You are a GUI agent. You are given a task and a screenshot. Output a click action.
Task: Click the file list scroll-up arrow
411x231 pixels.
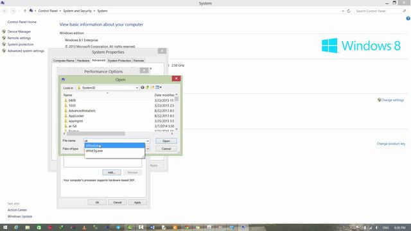coord(177,94)
